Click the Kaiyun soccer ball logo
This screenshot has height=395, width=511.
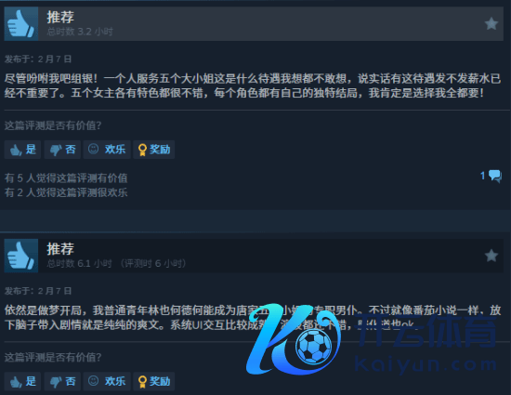coord(294,339)
